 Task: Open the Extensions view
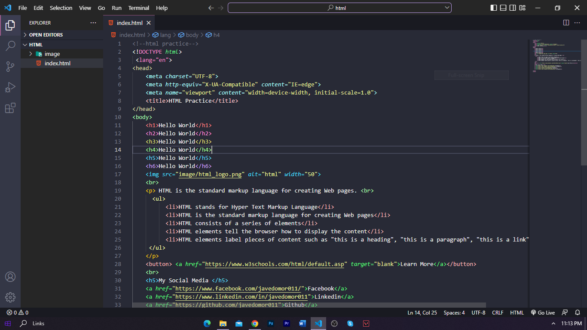pyautogui.click(x=10, y=108)
